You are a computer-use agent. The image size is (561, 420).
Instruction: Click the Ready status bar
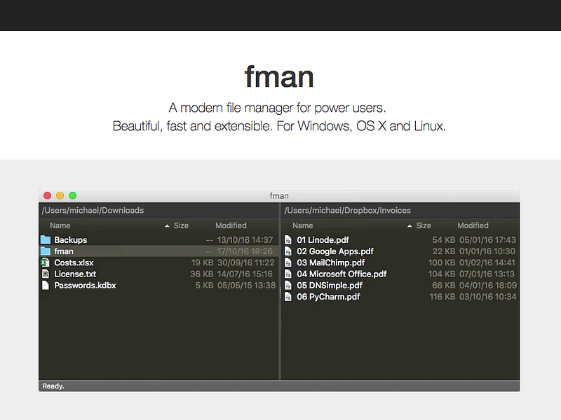53,386
